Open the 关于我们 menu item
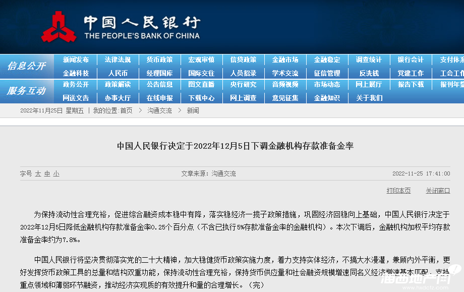Screen dimensions: 464x292 pyautogui.click(x=369, y=98)
